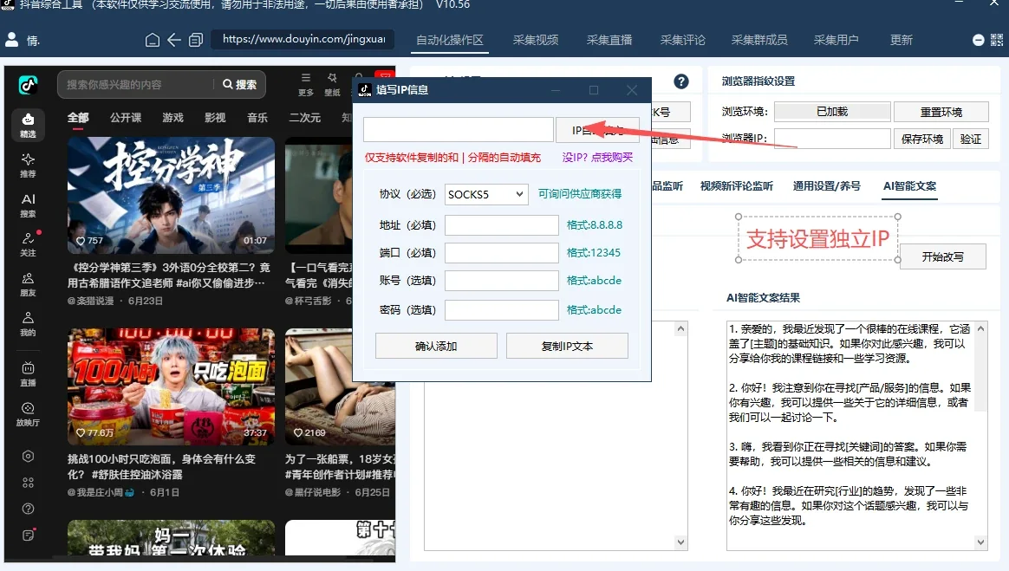
Task: Click 保存环境 button
Action: coord(922,139)
